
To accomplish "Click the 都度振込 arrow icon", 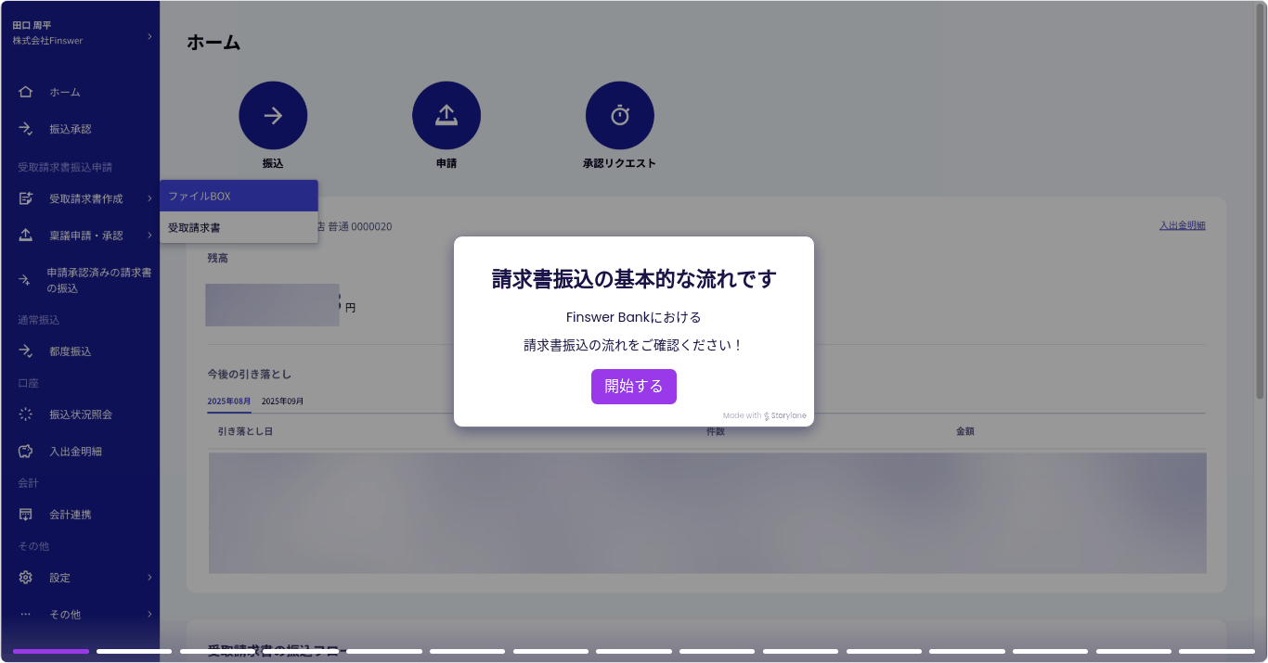I will point(26,351).
